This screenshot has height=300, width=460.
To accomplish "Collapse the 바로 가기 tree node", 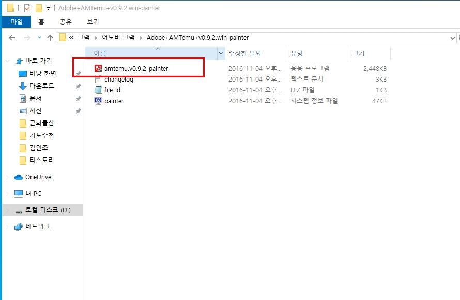I will [x=8, y=61].
